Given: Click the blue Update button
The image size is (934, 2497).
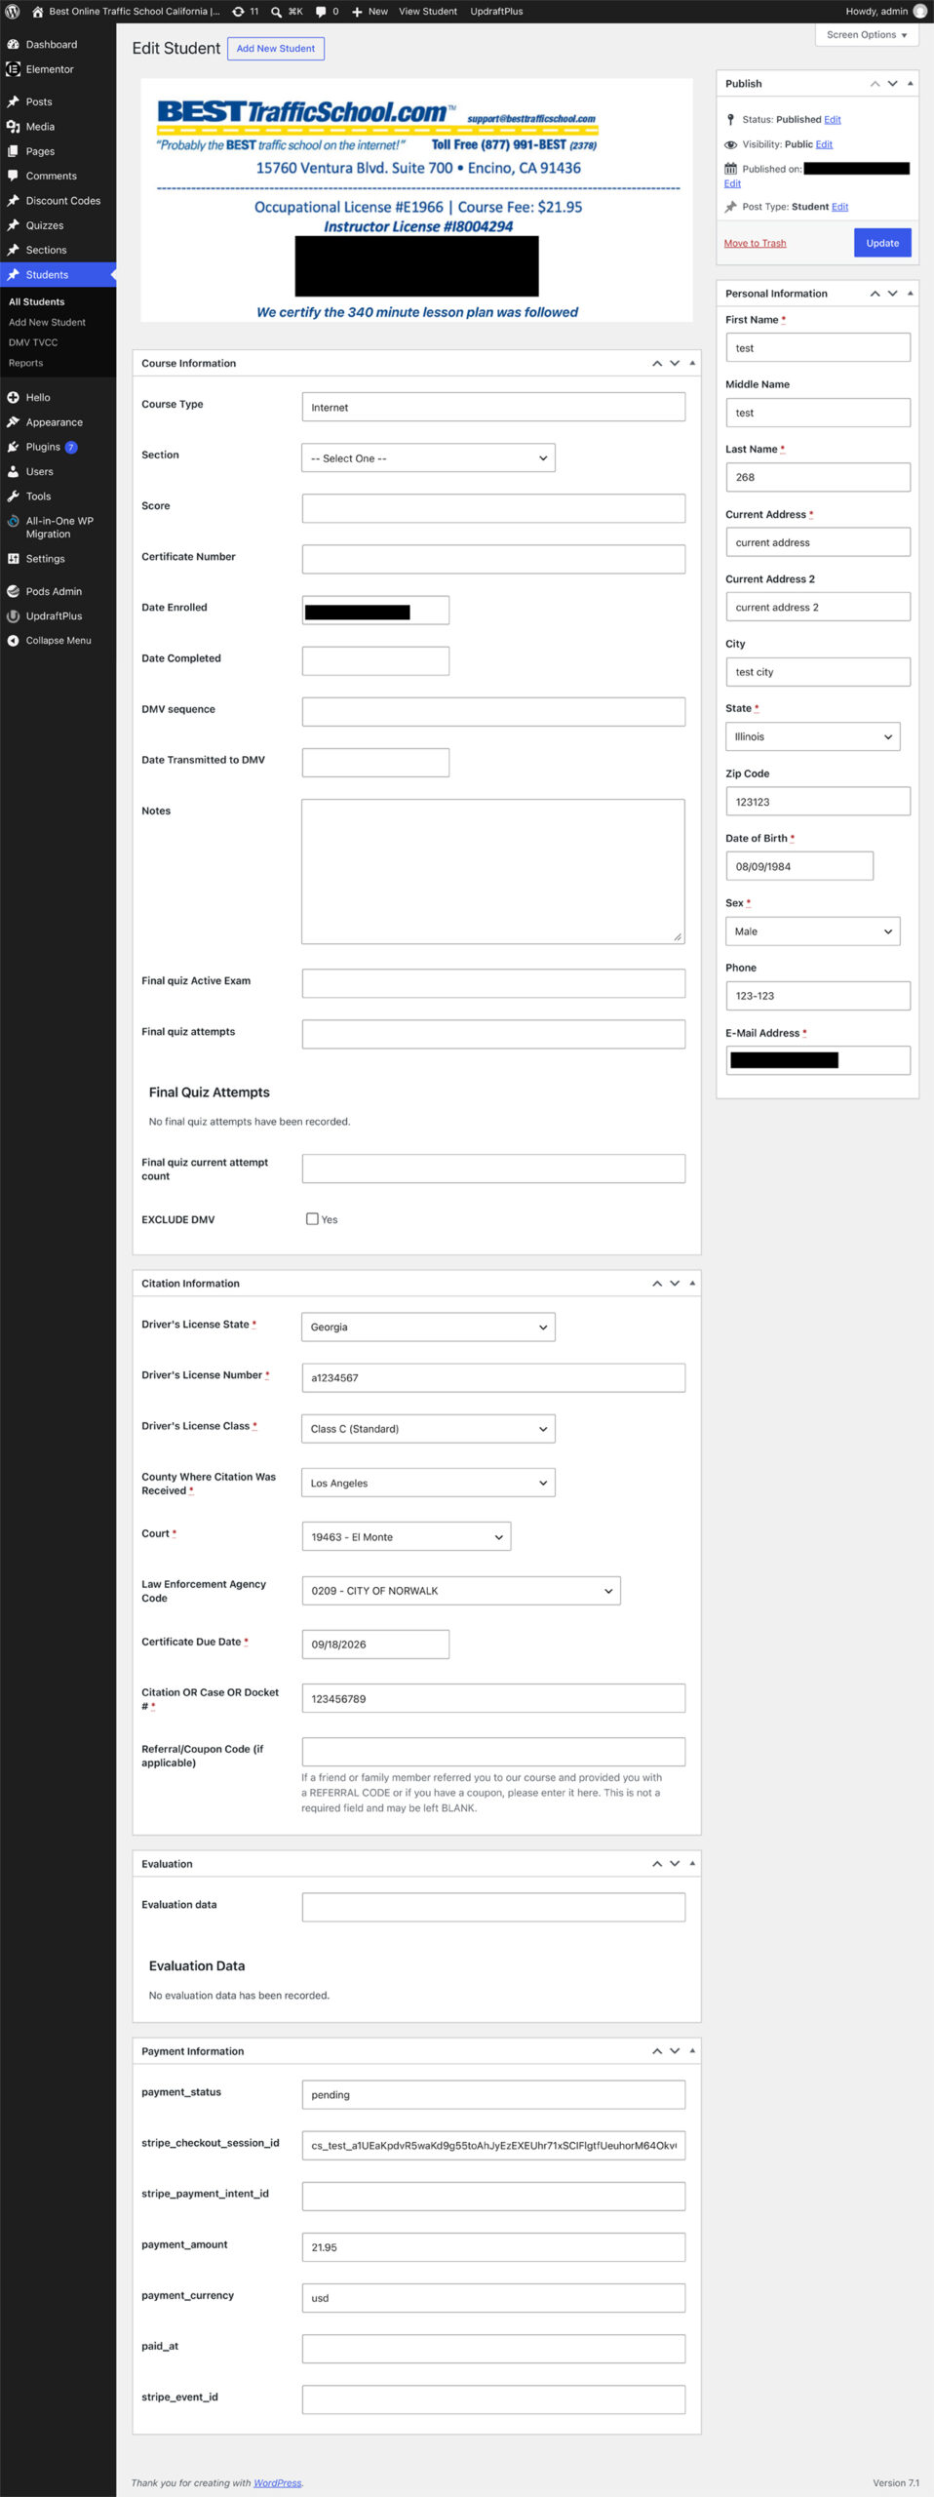Looking at the screenshot, I should (x=882, y=243).
